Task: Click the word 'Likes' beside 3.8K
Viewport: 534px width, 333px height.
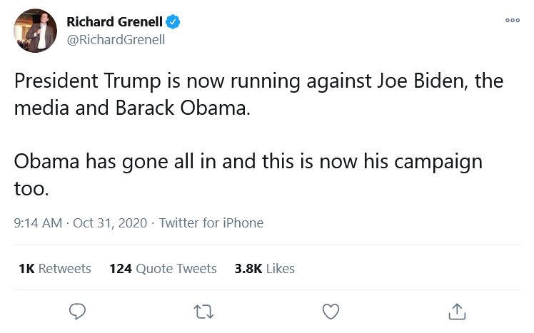Action: tap(281, 269)
